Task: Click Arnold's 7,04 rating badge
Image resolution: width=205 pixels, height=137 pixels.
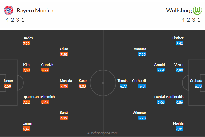Action: pos(161,70)
